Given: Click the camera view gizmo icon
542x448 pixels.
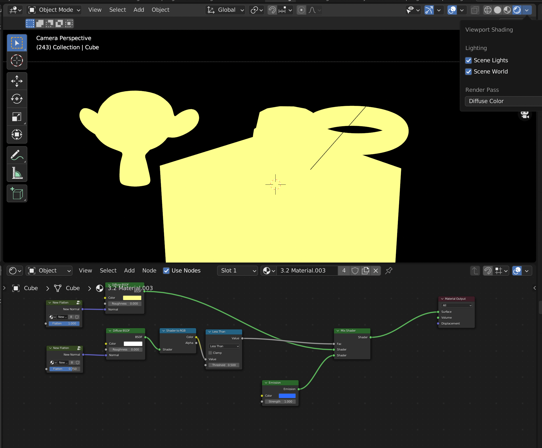Looking at the screenshot, I should click(525, 115).
